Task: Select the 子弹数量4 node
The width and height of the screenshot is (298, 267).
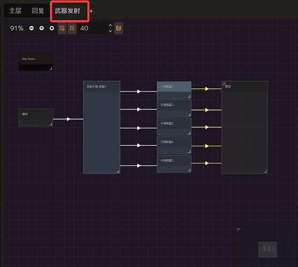Action: coord(174,145)
